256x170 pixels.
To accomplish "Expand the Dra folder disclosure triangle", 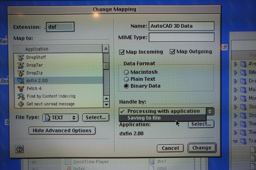I will [x=236, y=81].
